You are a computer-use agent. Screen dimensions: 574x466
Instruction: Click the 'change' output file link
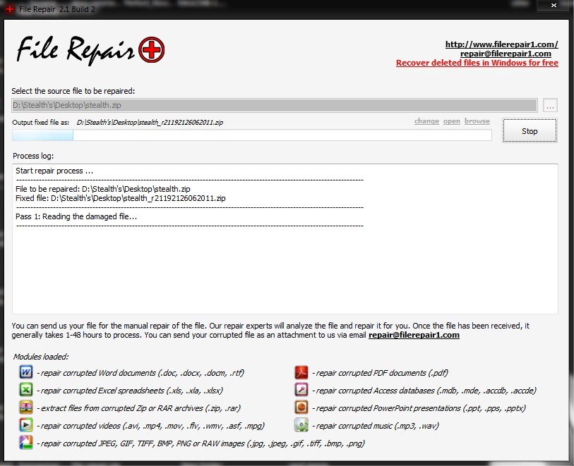click(x=426, y=121)
